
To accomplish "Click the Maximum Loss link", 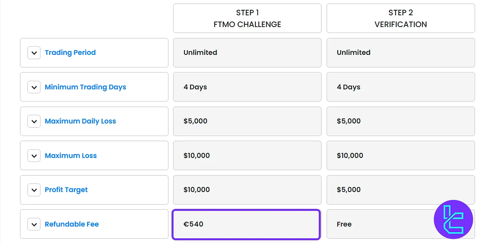I will click(x=71, y=156).
